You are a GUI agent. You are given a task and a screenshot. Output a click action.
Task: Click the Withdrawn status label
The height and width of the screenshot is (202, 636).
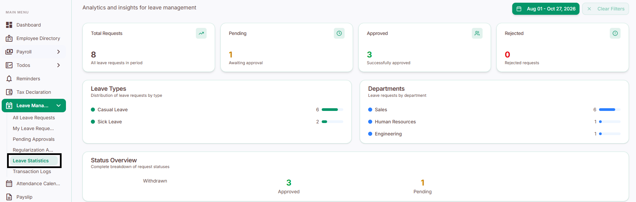tap(155, 181)
